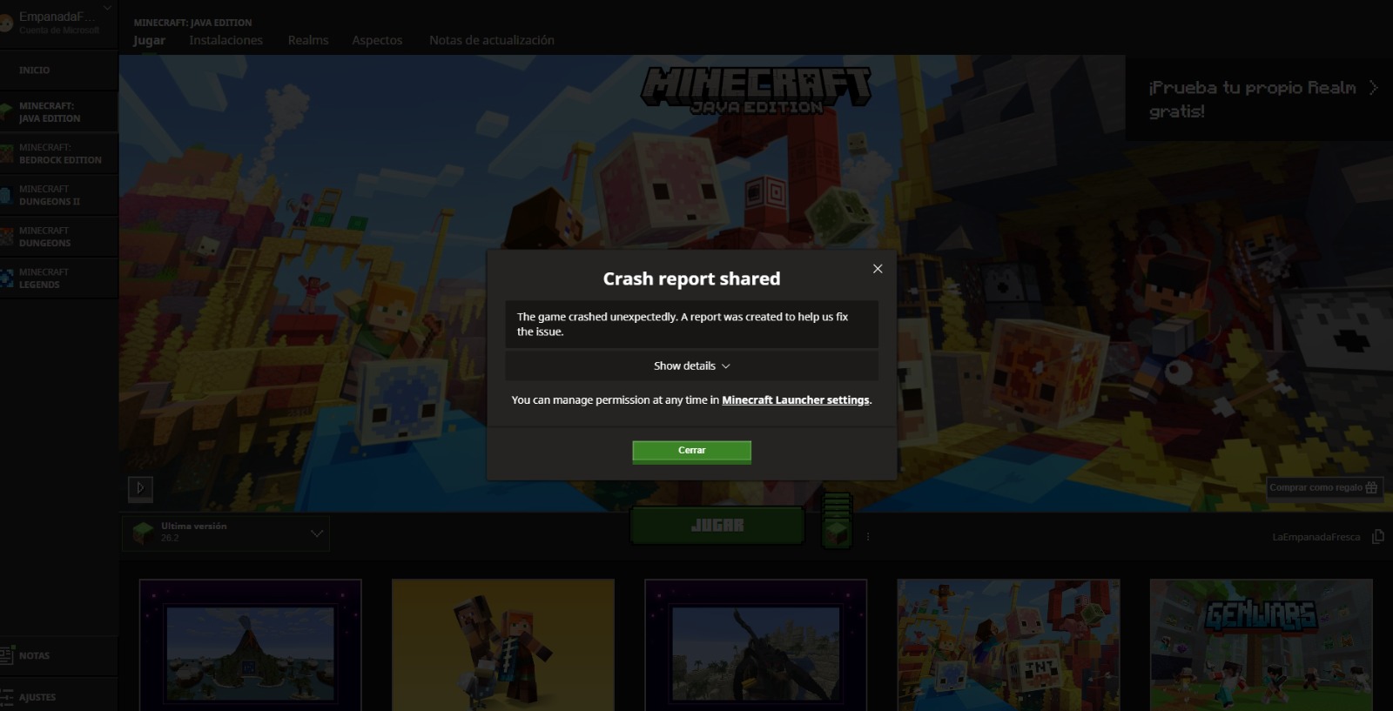Open the EmpanadaF account dropdown

coord(57,23)
